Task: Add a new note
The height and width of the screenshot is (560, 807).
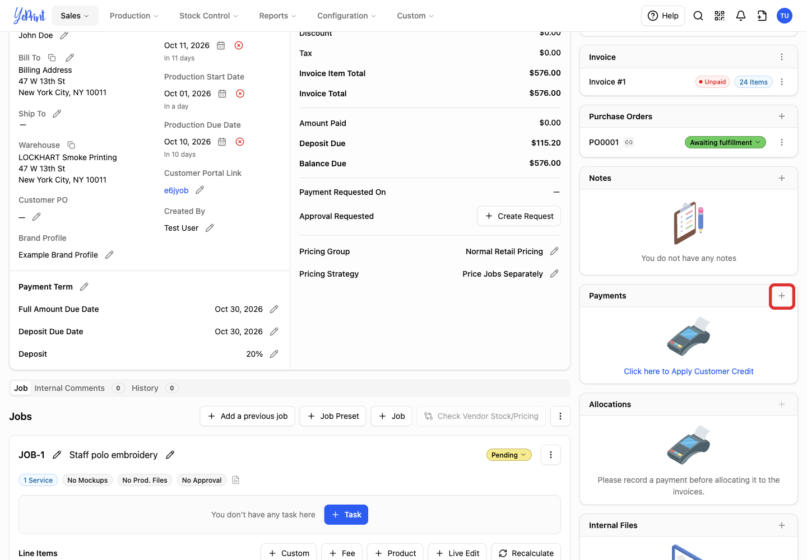Action: point(782,178)
